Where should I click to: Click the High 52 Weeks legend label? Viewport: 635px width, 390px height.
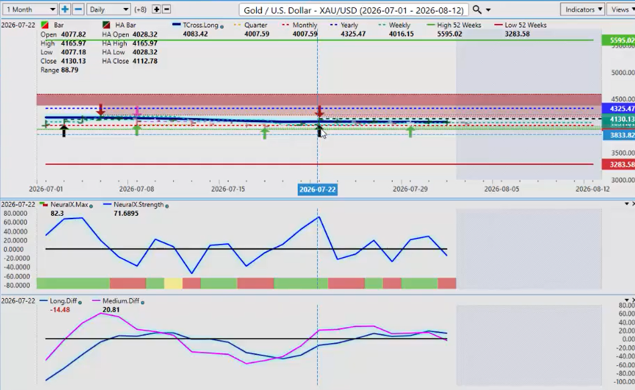(x=459, y=25)
